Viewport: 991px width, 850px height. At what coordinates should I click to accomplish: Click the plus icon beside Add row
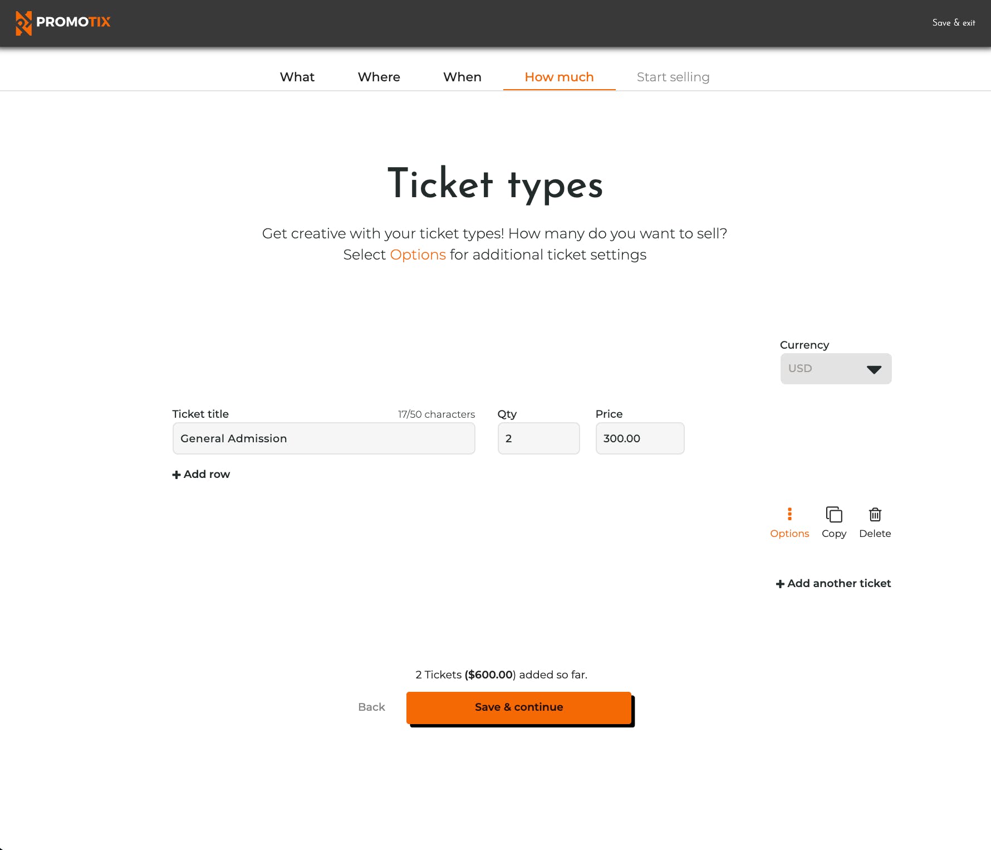(x=176, y=475)
